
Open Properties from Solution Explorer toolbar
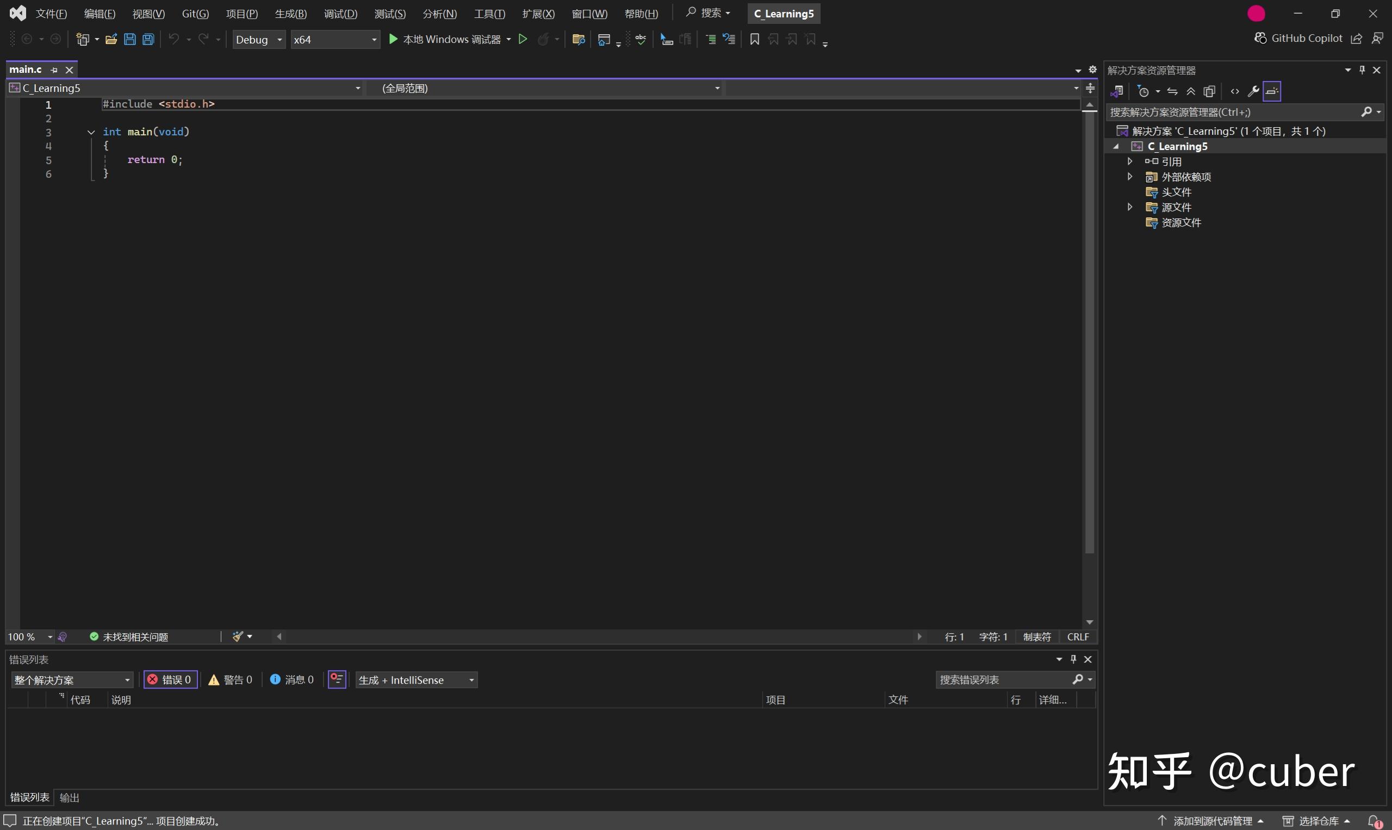point(1253,91)
